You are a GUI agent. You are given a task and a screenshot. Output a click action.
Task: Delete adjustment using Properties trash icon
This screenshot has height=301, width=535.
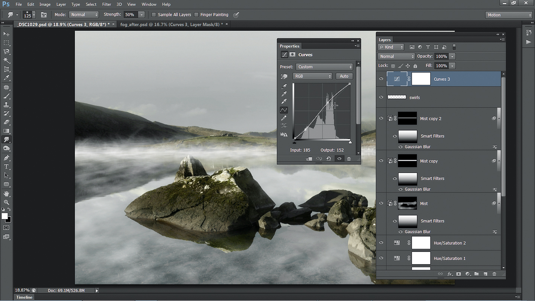tap(349, 159)
